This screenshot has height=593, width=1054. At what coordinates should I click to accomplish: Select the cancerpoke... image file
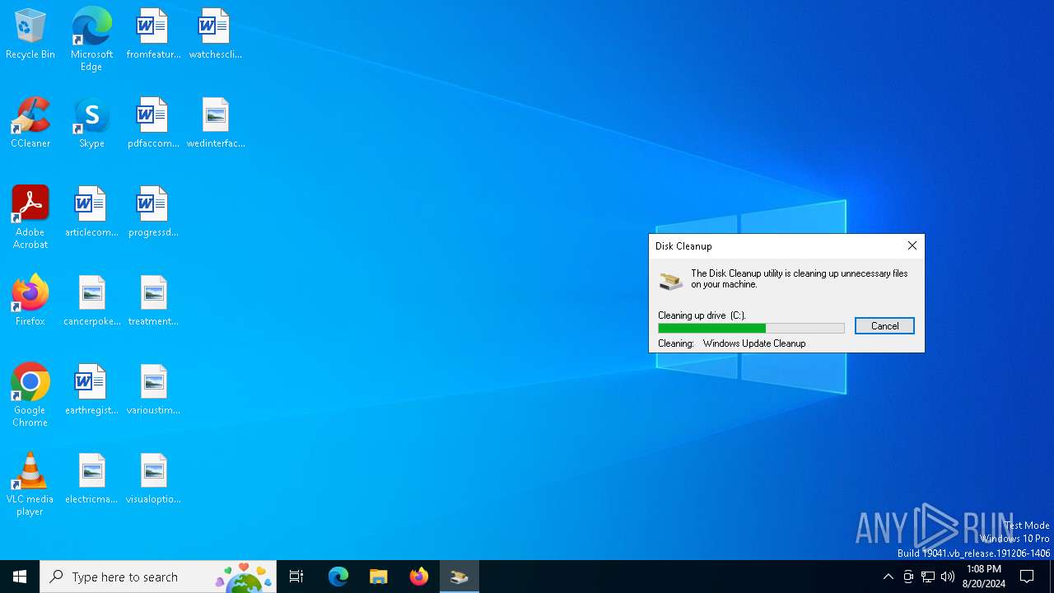(x=91, y=301)
